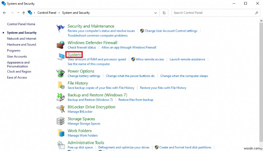This screenshot has width=263, height=151.
Task: Click the Work Folders icon
Action: pos(61,133)
